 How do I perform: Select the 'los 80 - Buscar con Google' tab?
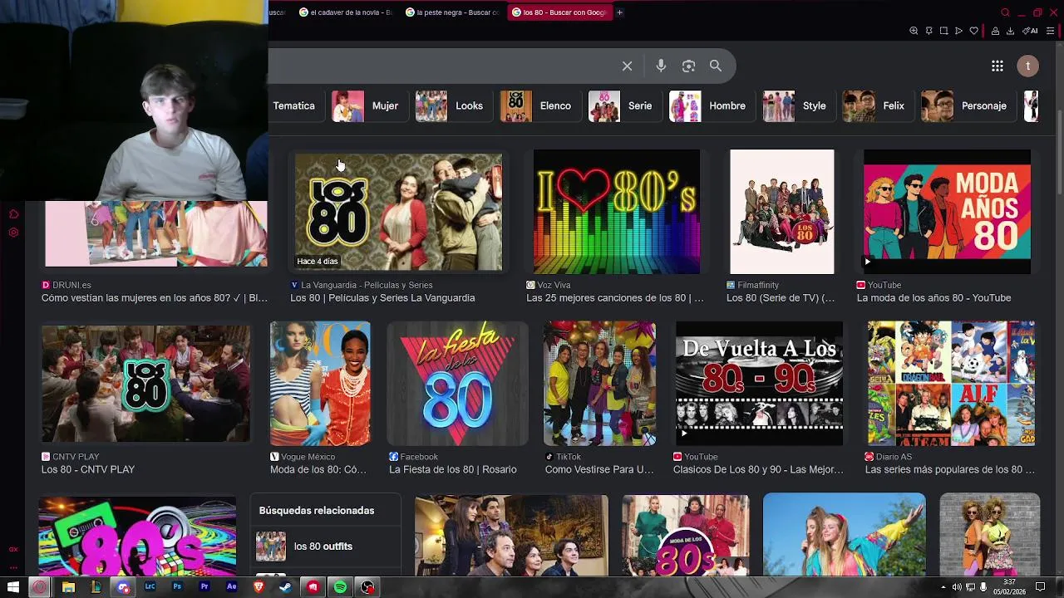tap(560, 12)
